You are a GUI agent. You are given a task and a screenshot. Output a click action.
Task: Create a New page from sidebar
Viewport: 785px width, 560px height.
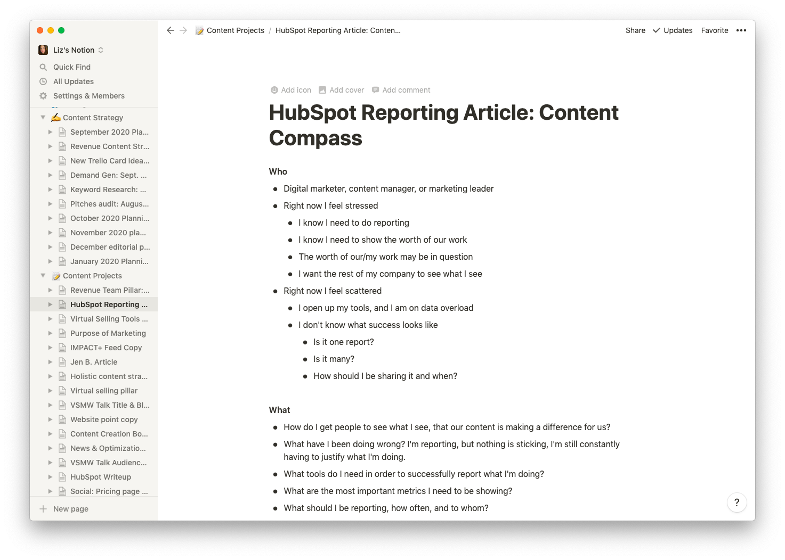click(x=70, y=509)
